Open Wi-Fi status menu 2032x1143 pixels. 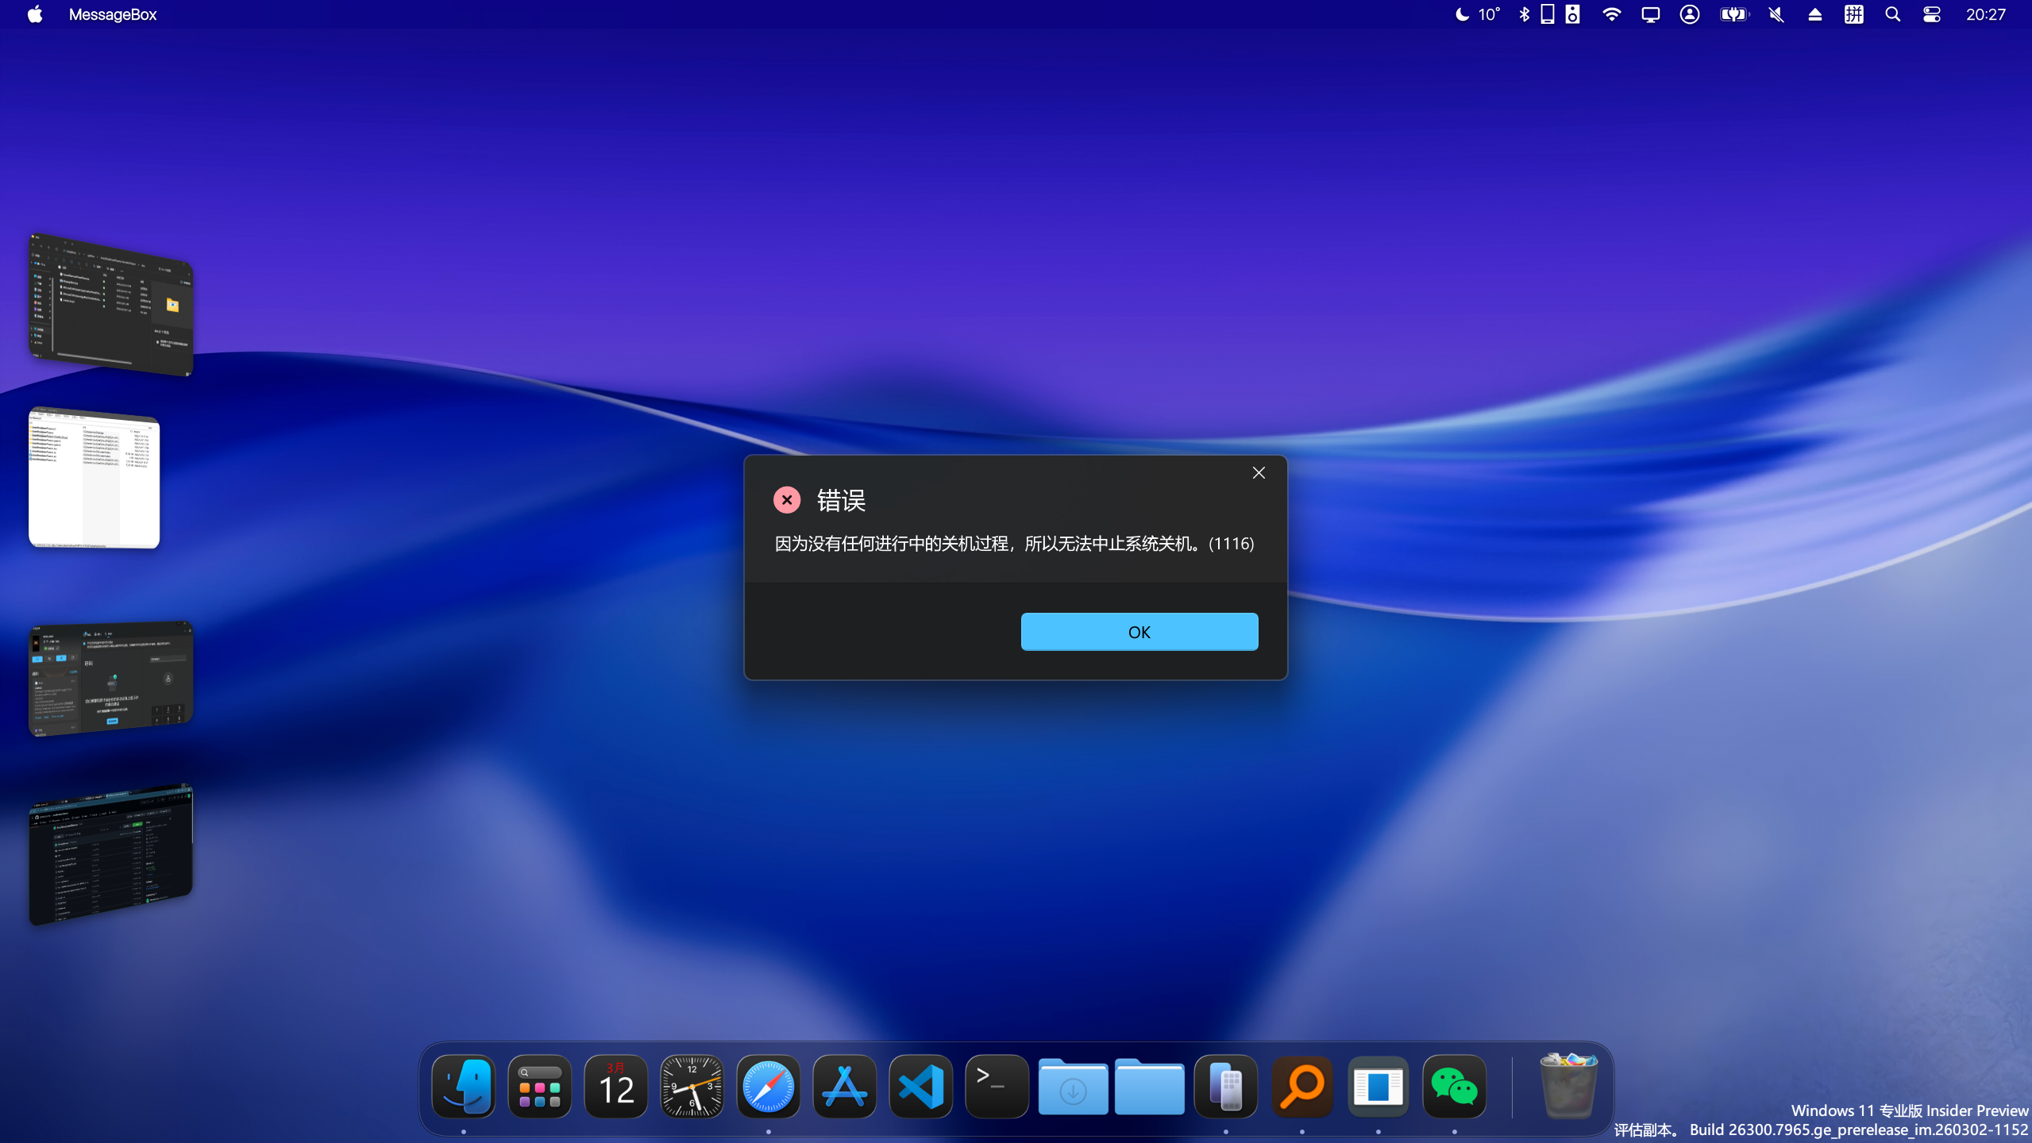tap(1611, 14)
